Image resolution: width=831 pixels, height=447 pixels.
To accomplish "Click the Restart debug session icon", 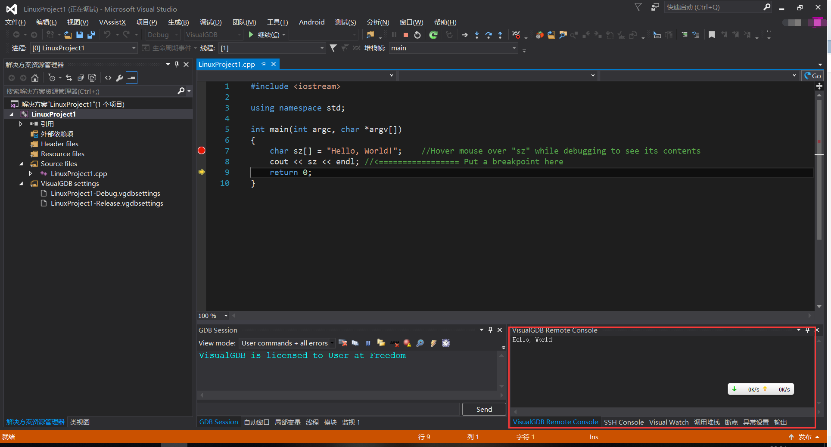I will [417, 34].
